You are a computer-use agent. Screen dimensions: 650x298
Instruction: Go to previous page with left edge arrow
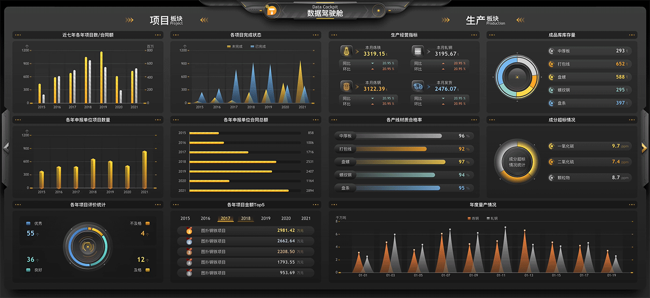pos(6,147)
